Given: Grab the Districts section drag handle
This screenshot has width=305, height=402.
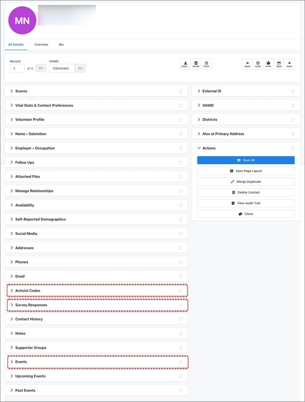Looking at the screenshot, I should [293, 120].
